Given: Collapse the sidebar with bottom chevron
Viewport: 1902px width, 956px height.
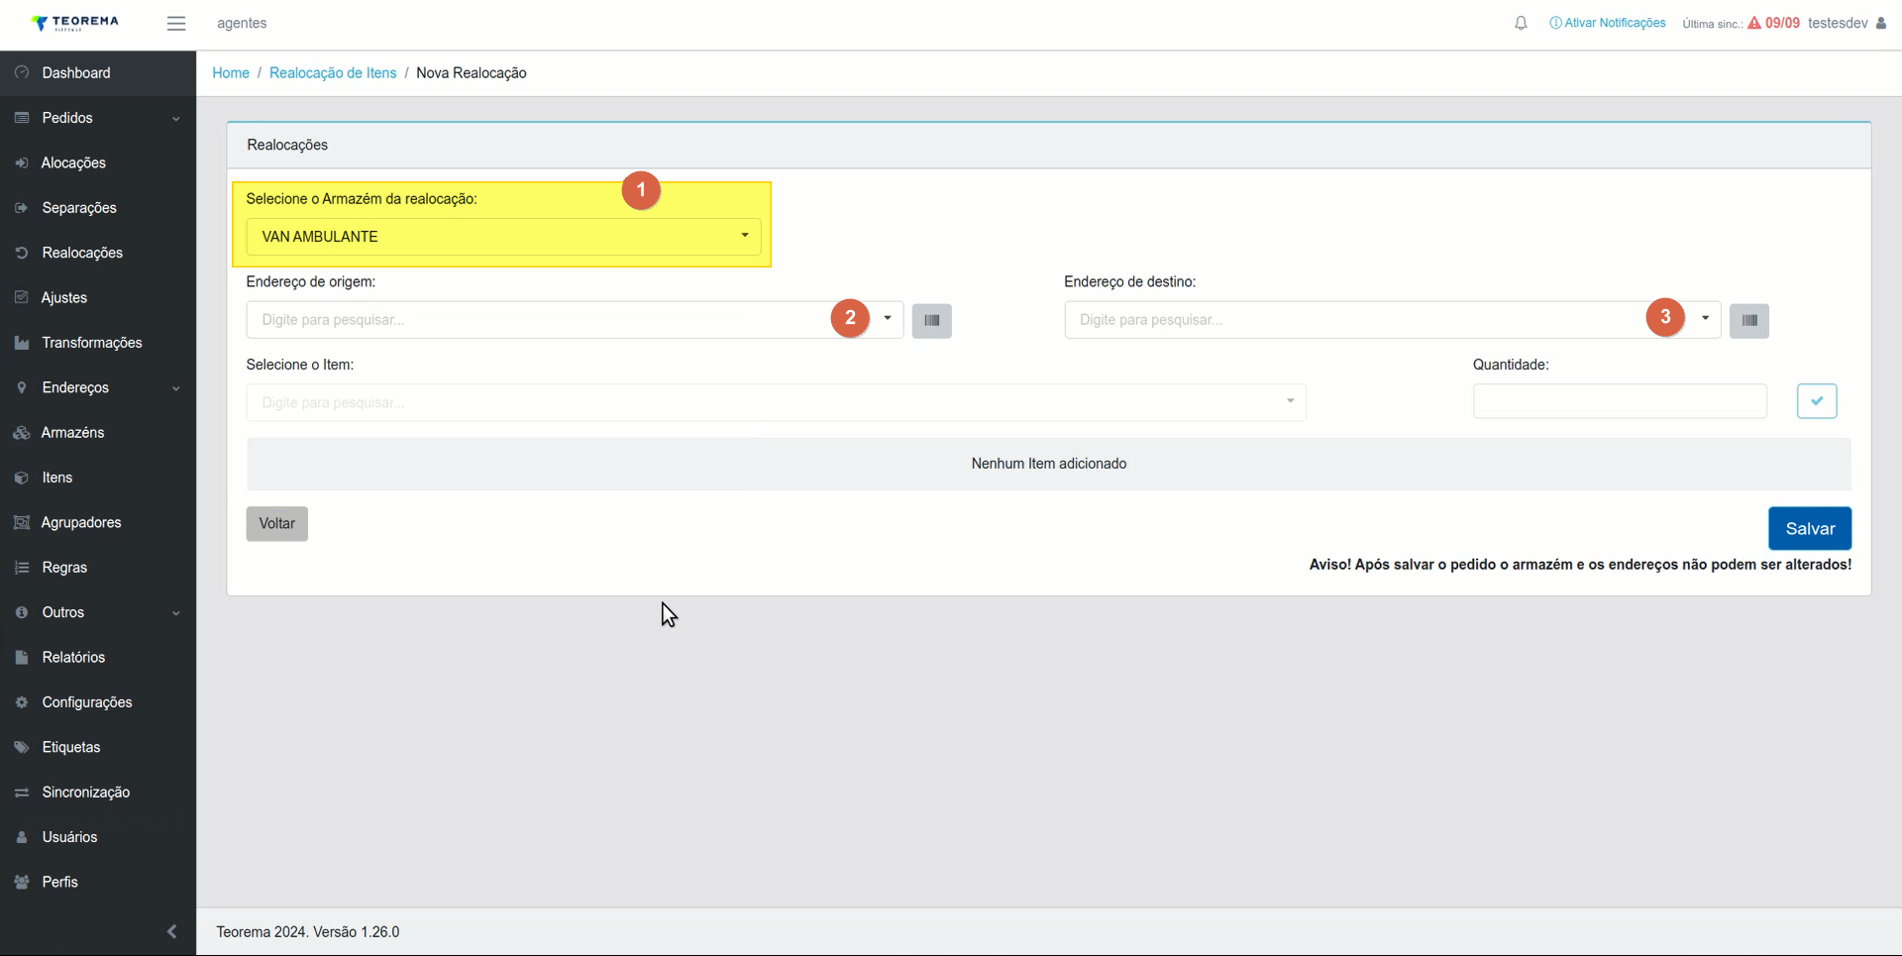Looking at the screenshot, I should [x=172, y=931].
